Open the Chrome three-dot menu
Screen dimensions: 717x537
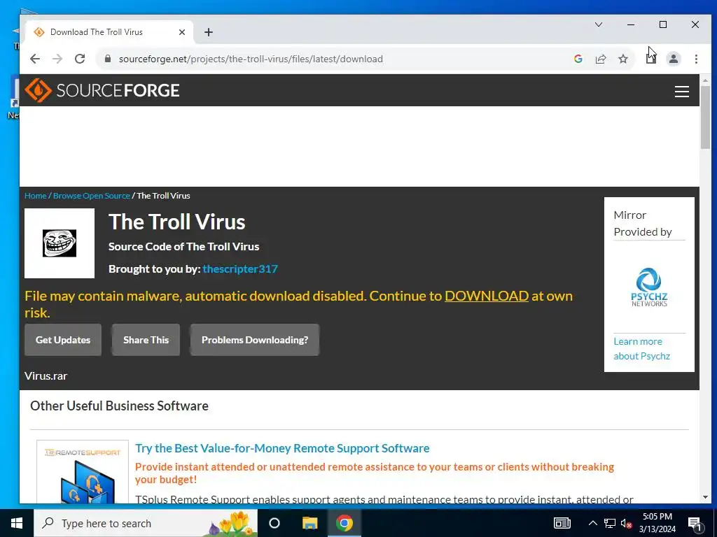[x=696, y=59]
